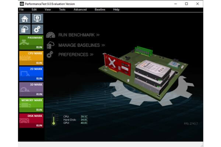This screenshot has width=221, height=147.
Task: Click the Manage Baselines cloud sidebar icon
Action: click(x=25, y=29)
